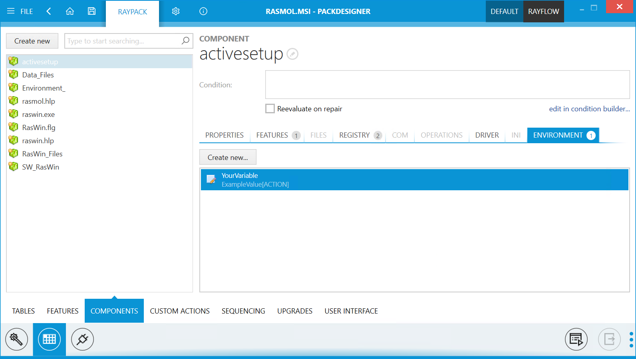Viewport: 636px width, 359px height.
Task: Click the build package list icon
Action: [x=576, y=339]
